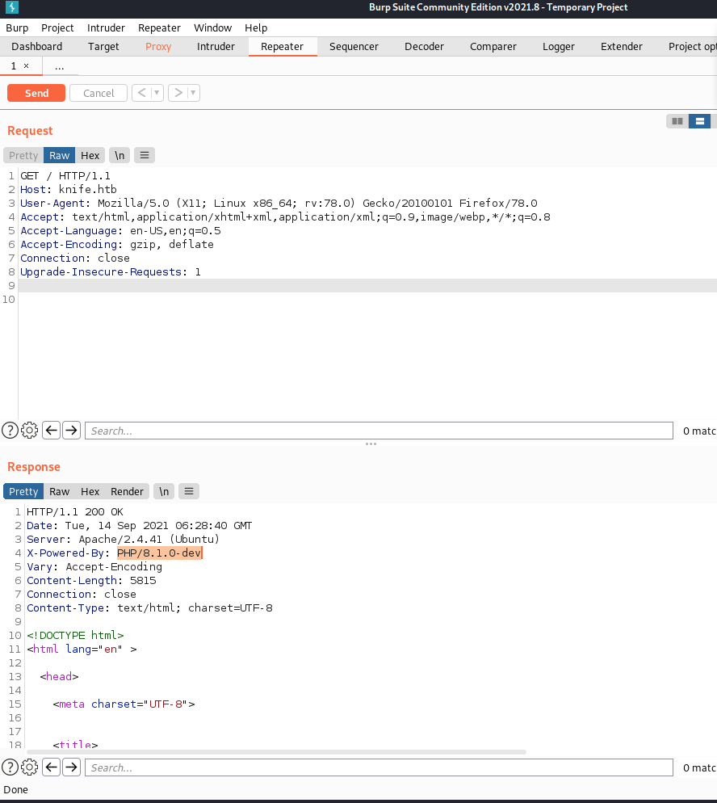Open request search settings gear
The width and height of the screenshot is (717, 803).
pyautogui.click(x=30, y=431)
